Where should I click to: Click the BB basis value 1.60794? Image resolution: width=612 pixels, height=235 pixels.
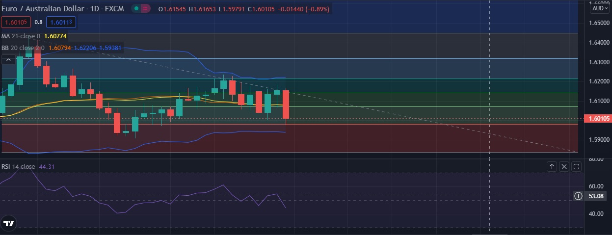point(60,48)
